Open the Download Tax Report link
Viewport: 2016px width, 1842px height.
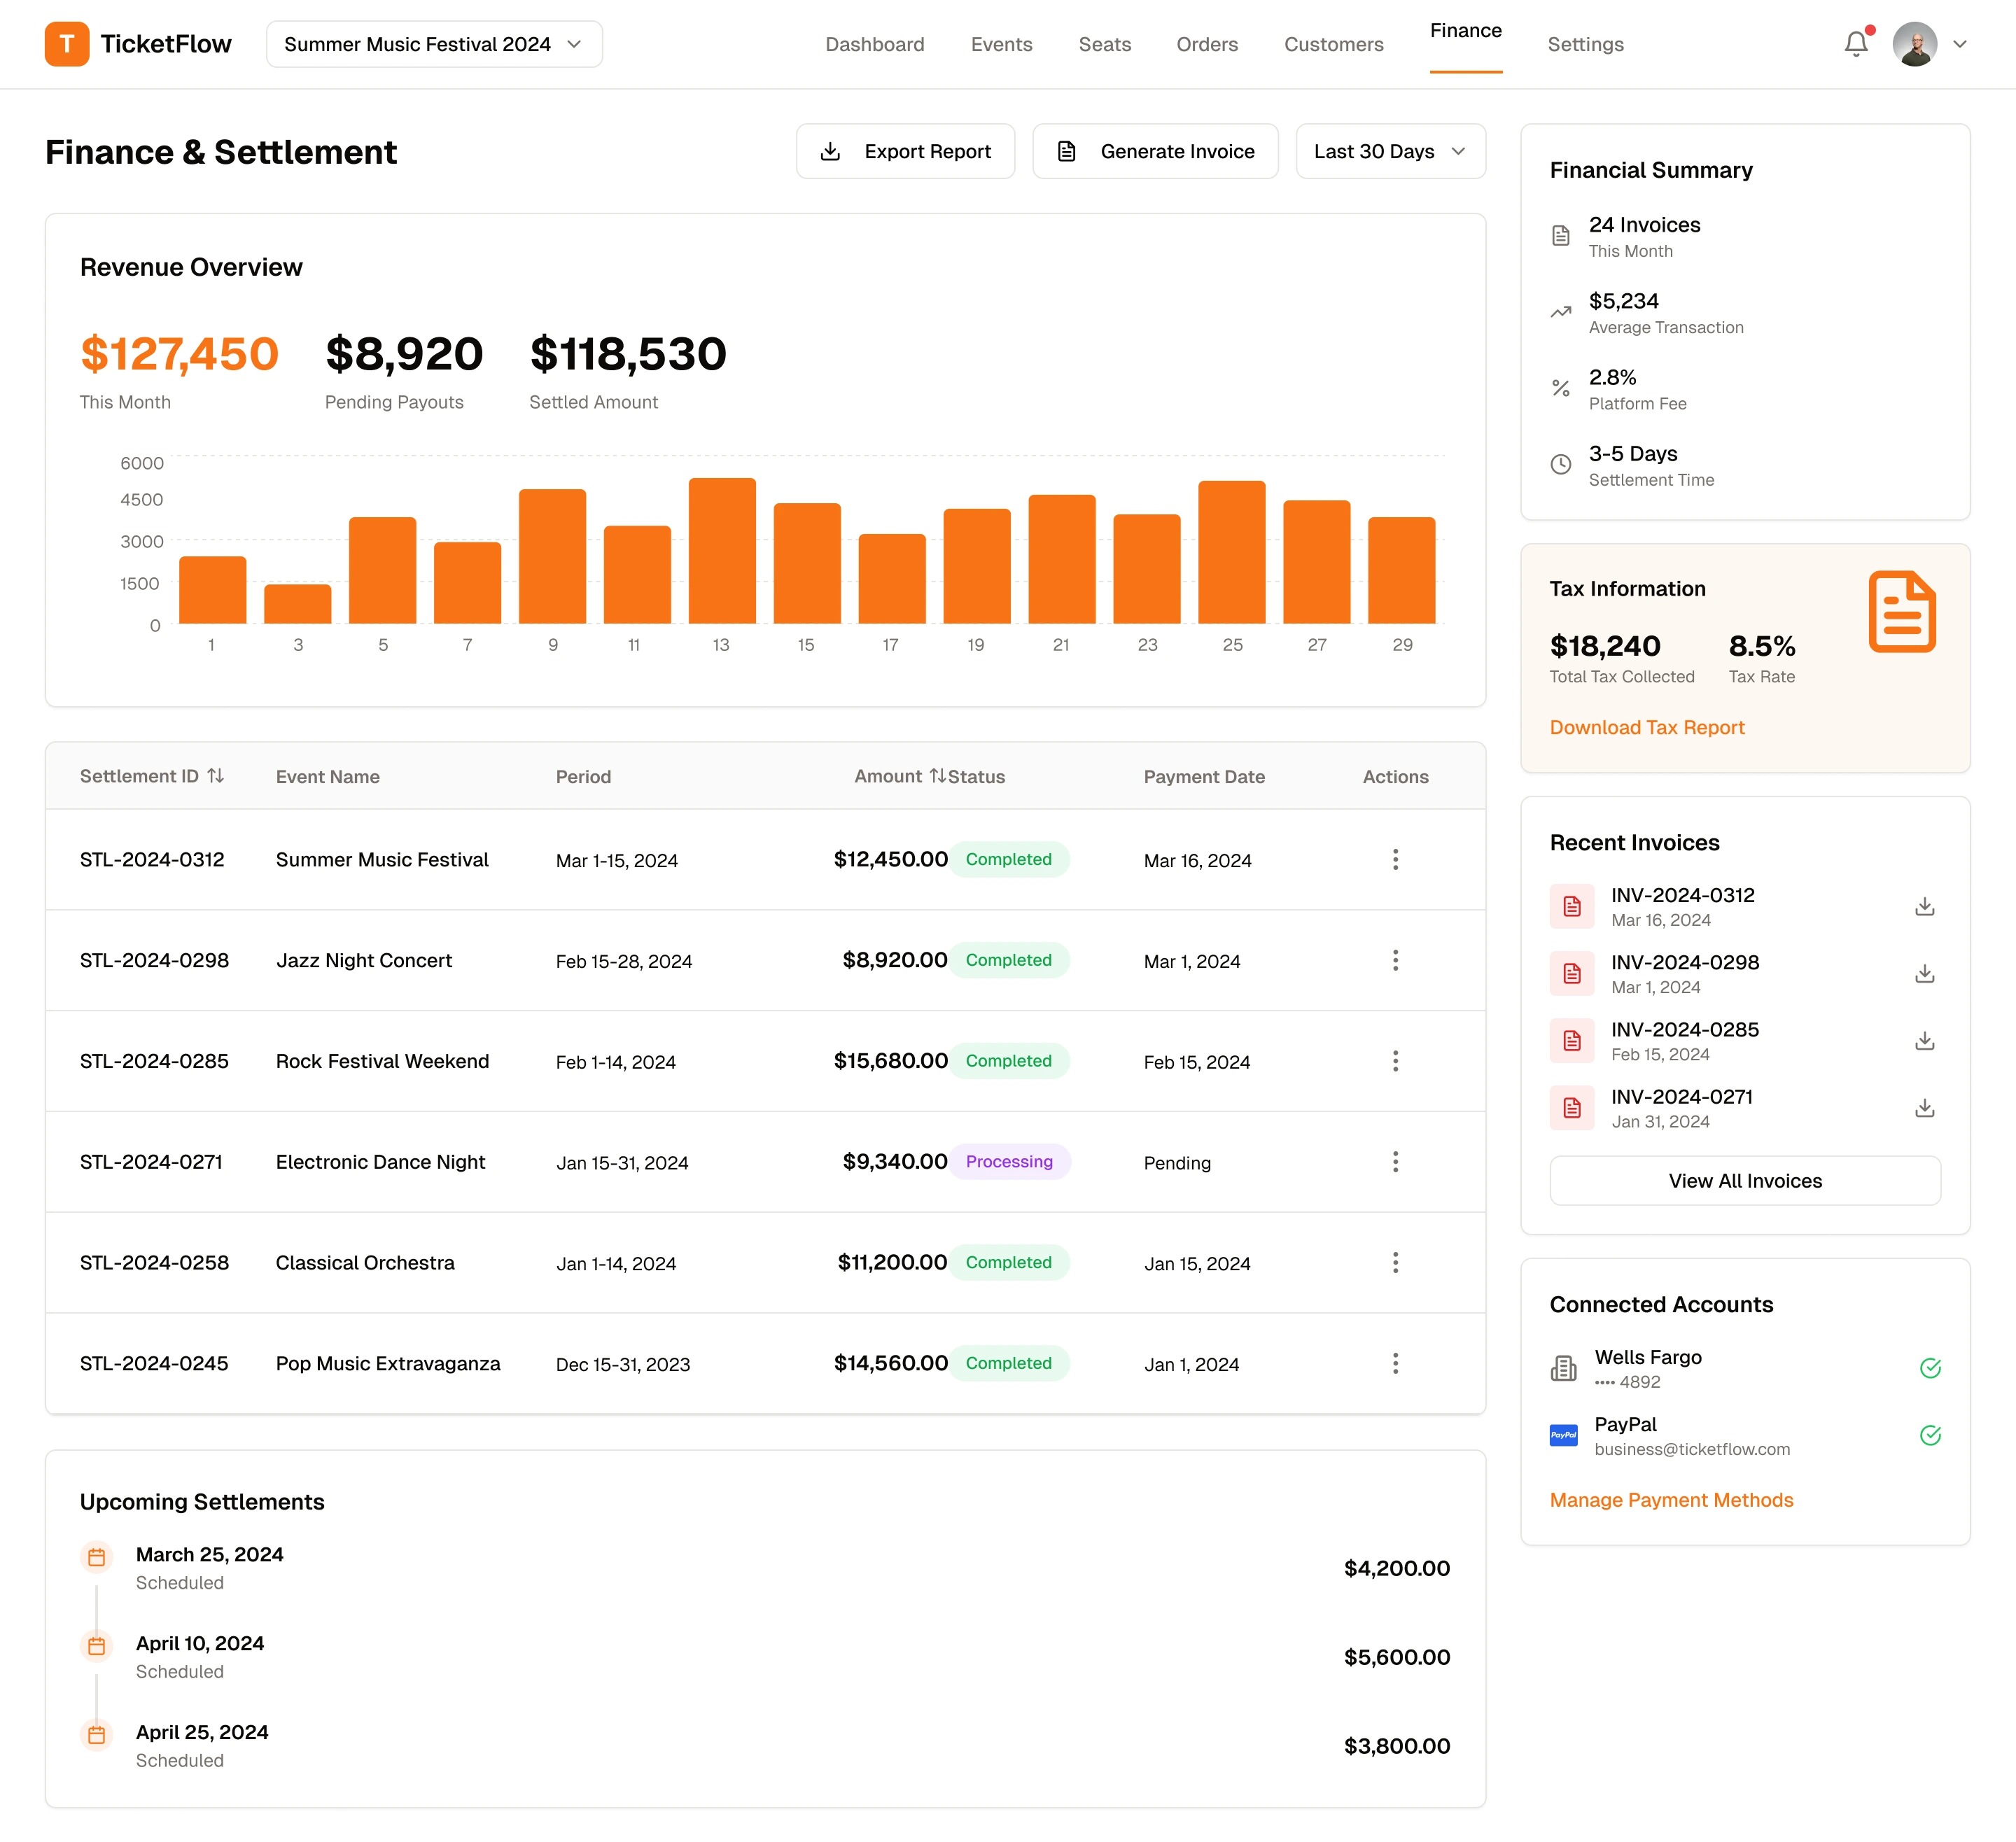pyautogui.click(x=1646, y=727)
